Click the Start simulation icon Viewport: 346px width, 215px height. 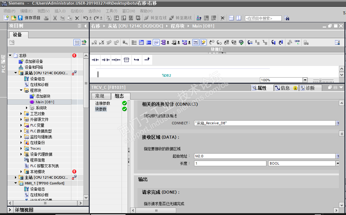click(131, 18)
